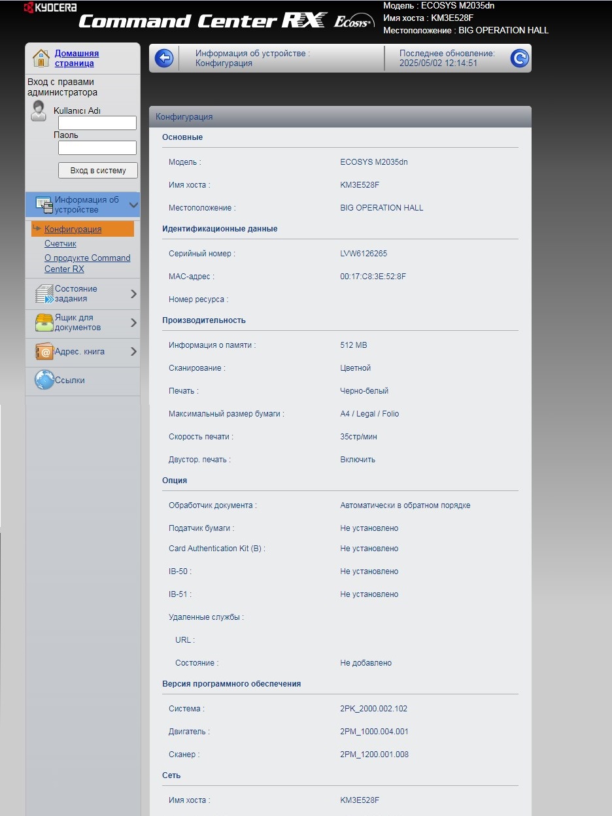612x816 pixels.
Task: Click the Сеть section heading
Action: click(171, 775)
